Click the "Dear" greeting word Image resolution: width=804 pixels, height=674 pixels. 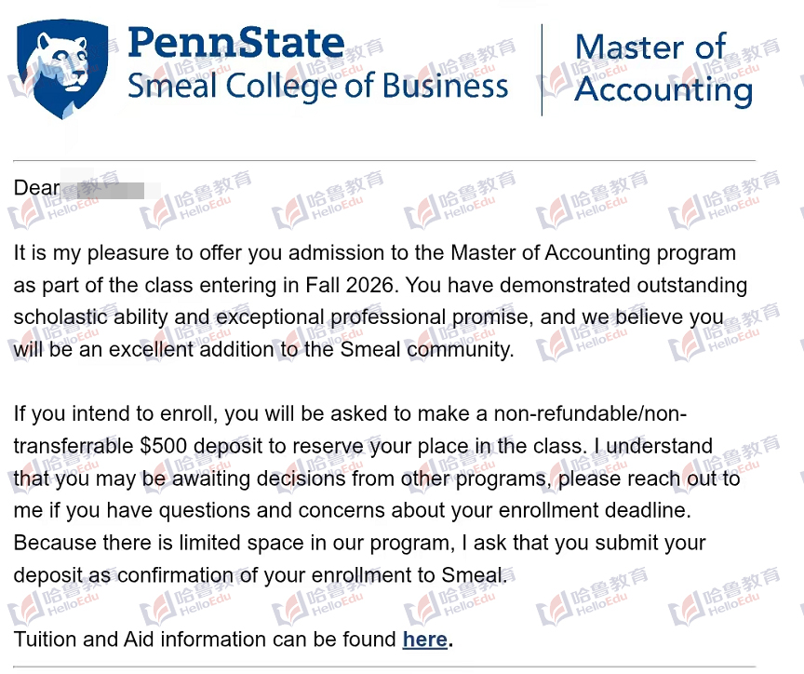tap(36, 188)
